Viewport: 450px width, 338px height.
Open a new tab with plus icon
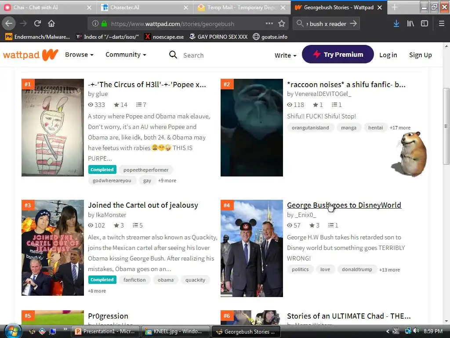tap(395, 7)
